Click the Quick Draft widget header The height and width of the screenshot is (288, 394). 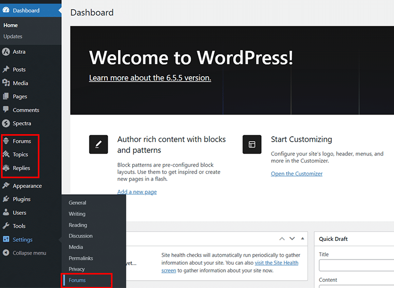354,239
